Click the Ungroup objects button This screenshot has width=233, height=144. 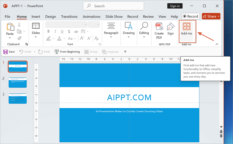110,52
